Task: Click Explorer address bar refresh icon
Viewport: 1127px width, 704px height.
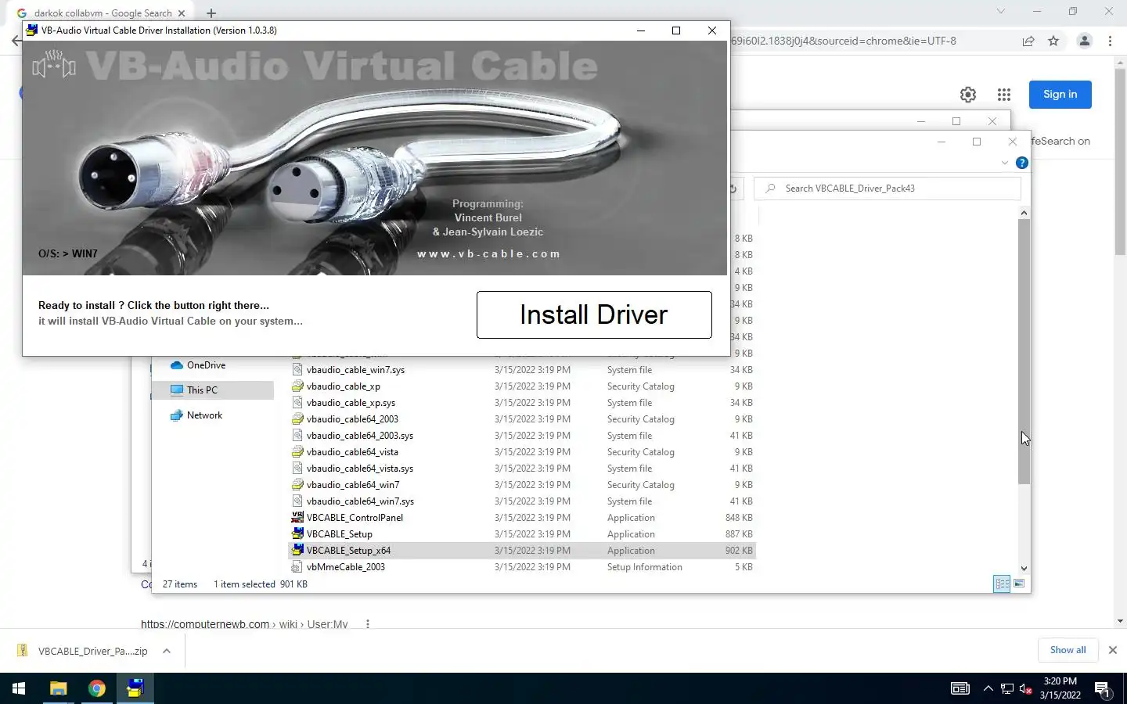Action: click(734, 189)
